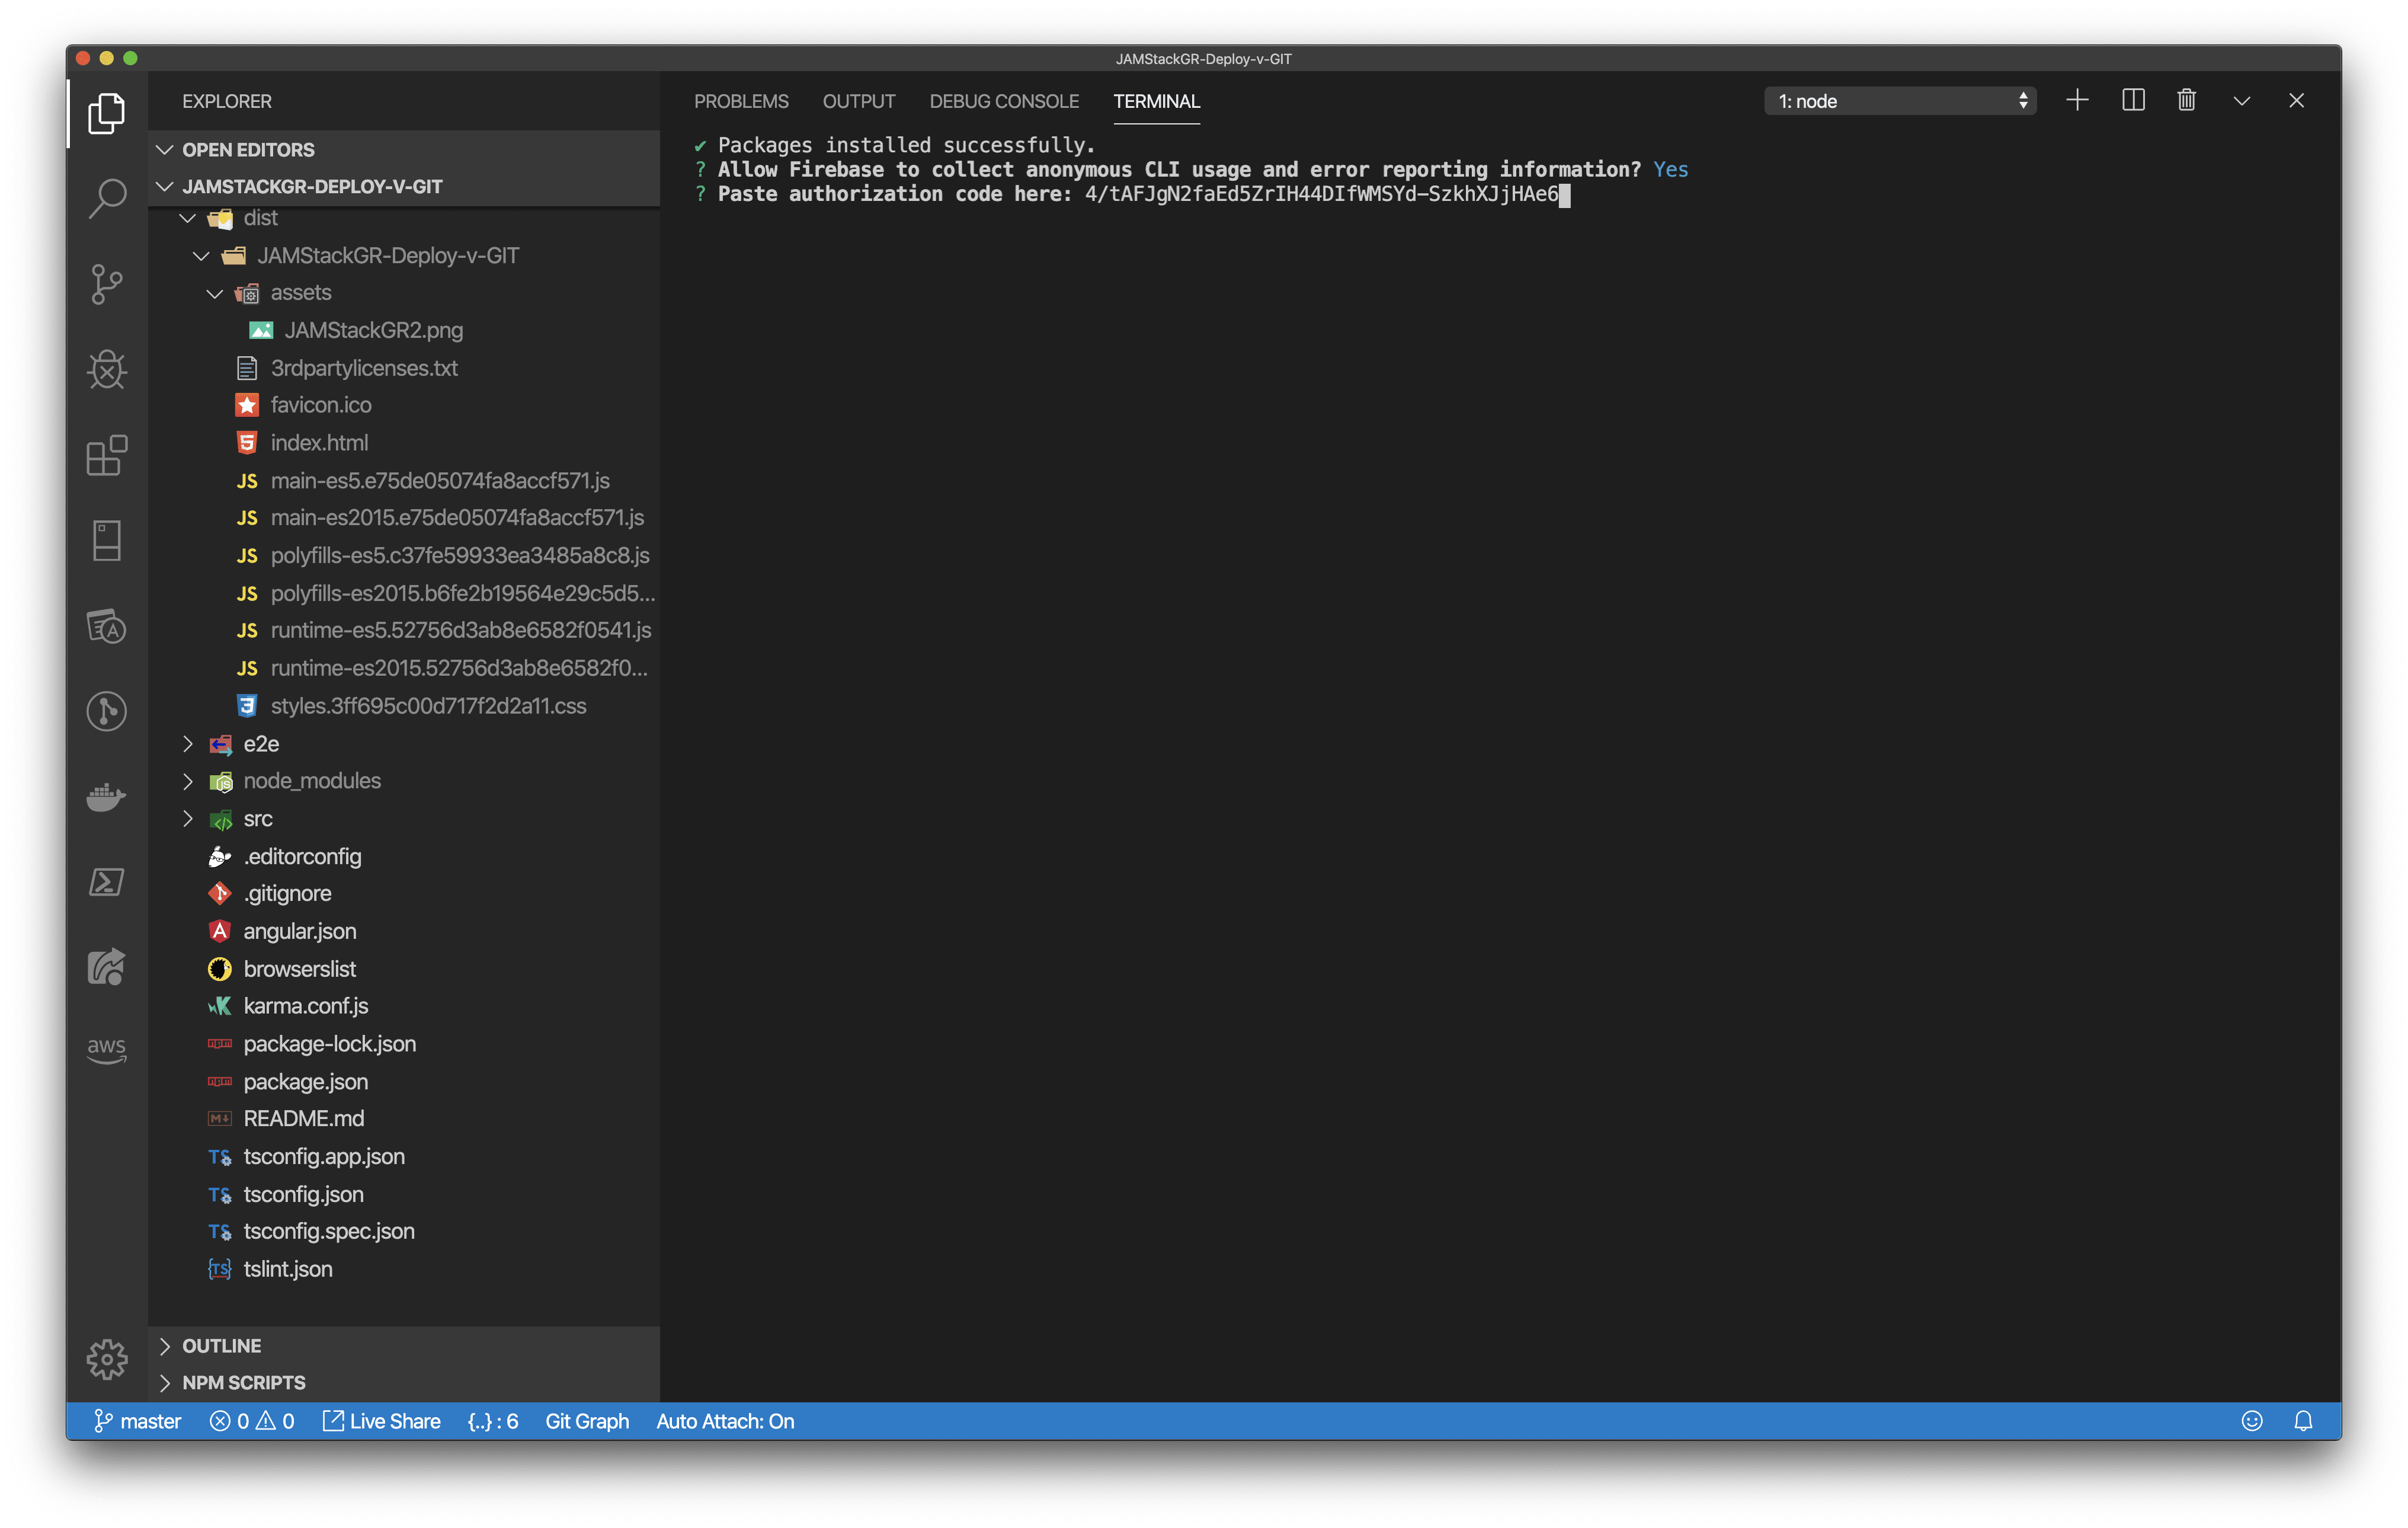
Task: Open tslint.json file
Action: (x=404, y=1270)
